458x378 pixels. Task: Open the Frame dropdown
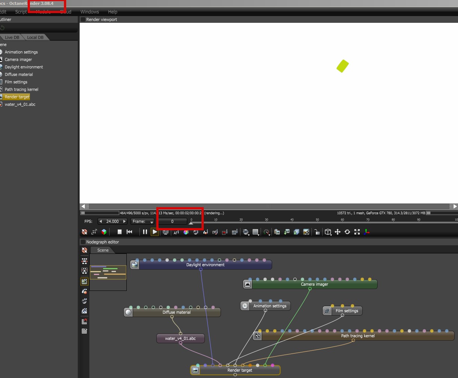point(142,221)
